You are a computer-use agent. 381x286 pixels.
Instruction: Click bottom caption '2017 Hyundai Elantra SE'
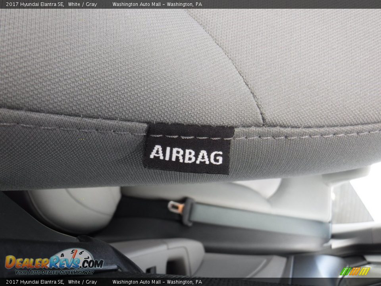coord(35,282)
